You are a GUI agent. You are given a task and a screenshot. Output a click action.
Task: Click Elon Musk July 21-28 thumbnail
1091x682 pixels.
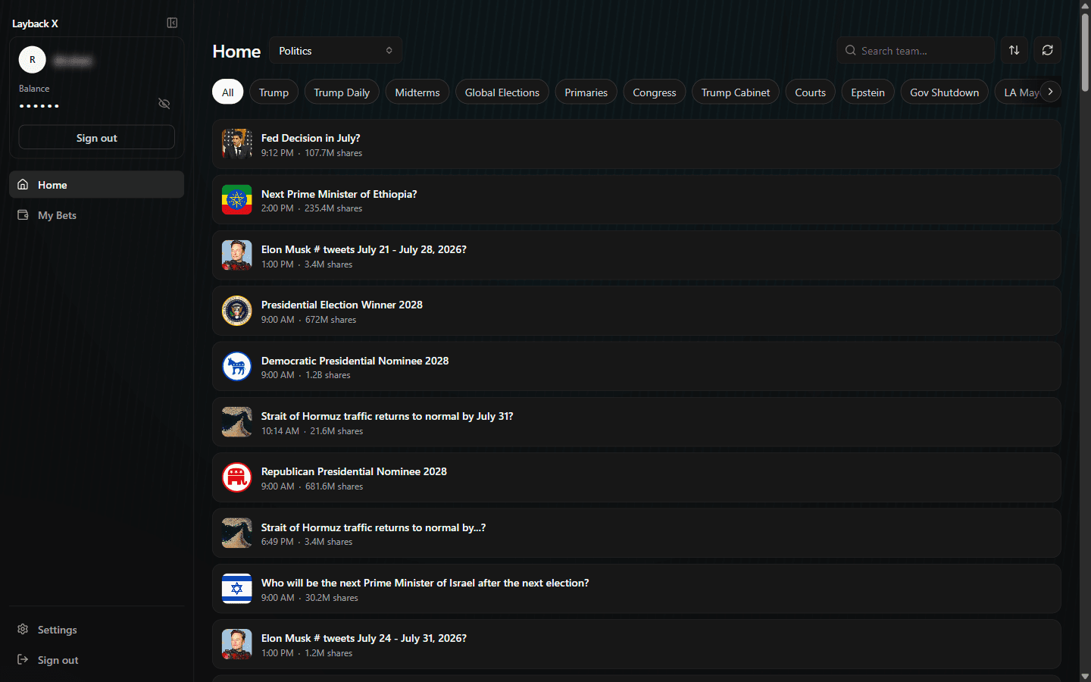coord(236,255)
